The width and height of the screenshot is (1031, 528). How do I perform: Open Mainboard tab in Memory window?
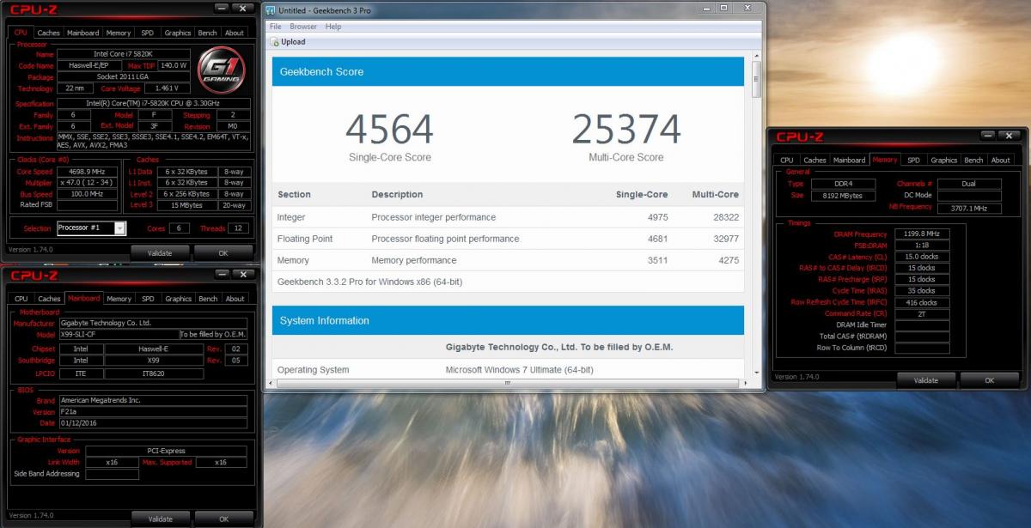[x=850, y=160]
